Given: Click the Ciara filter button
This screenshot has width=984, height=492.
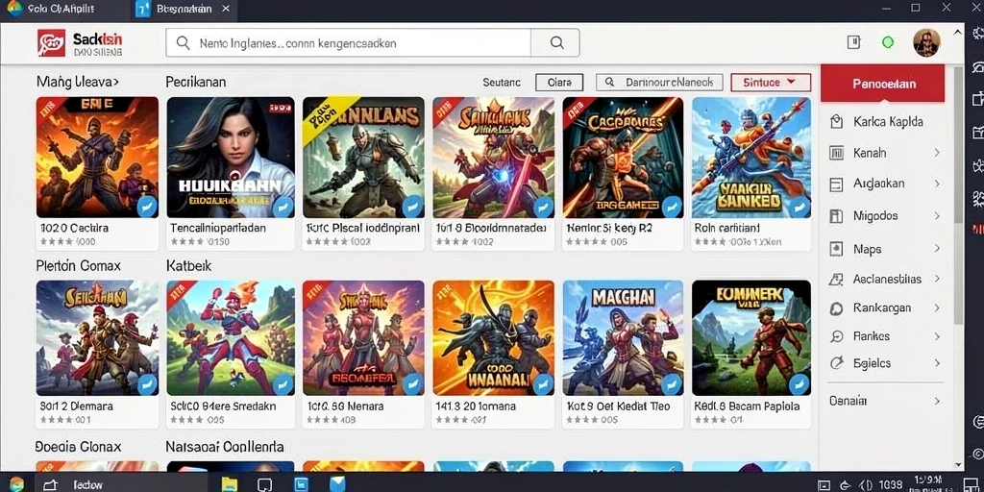Looking at the screenshot, I should [x=559, y=83].
